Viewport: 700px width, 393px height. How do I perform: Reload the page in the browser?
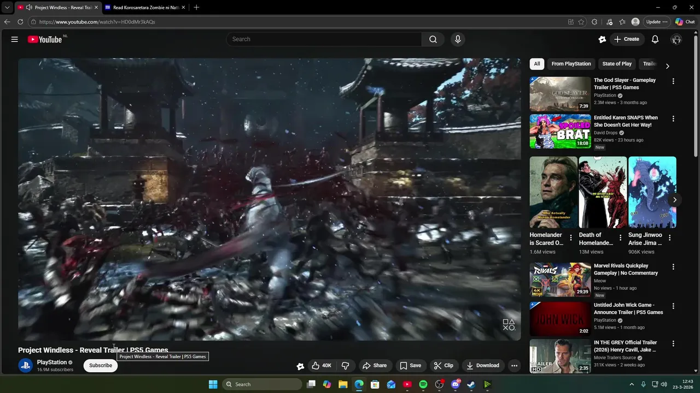tap(20, 22)
